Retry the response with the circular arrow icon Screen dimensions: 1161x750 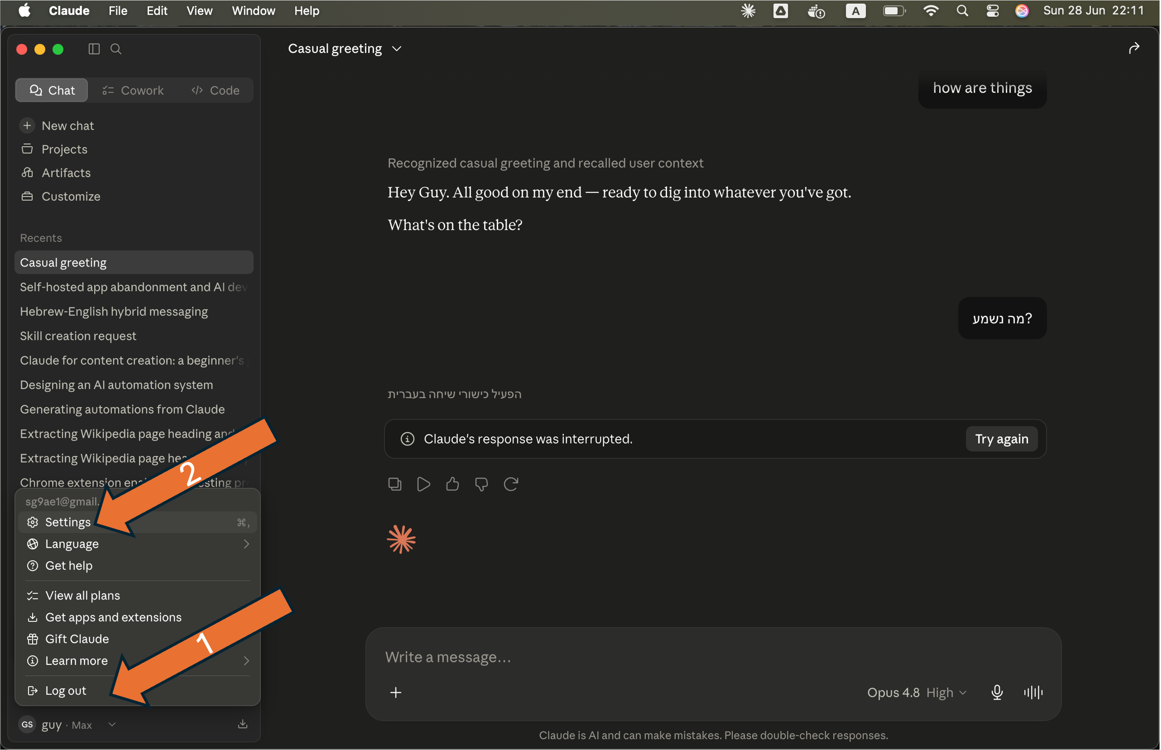[x=511, y=484]
